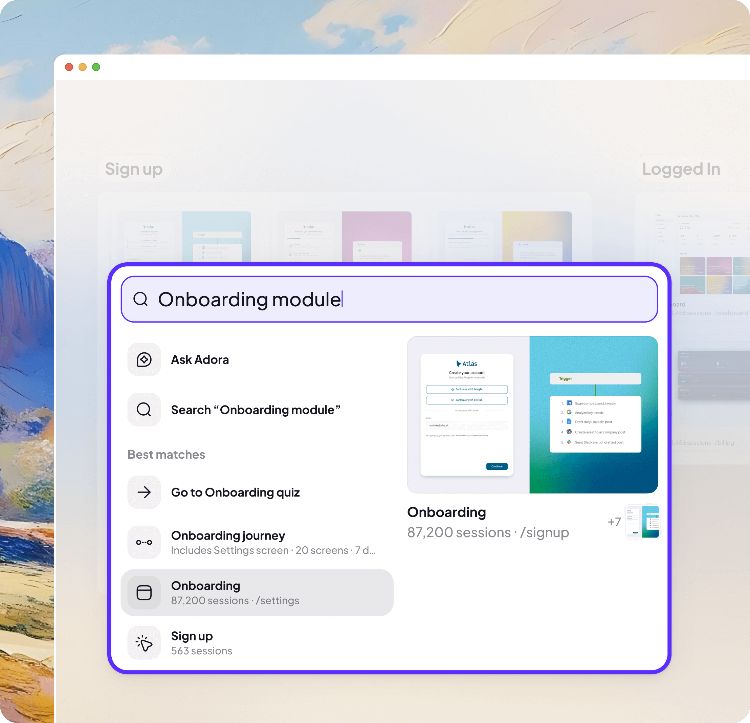This screenshot has width=750, height=723.
Task: Click the small +7 screens thumbnail
Action: pos(642,521)
